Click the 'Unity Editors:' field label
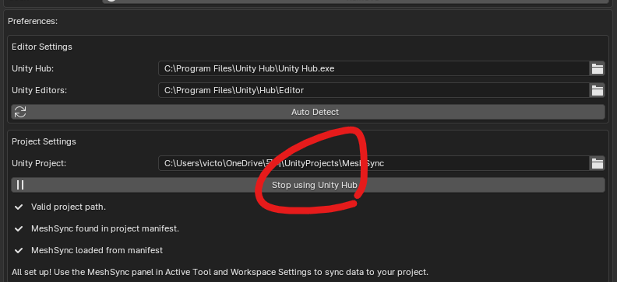617x282 pixels. 40,91
